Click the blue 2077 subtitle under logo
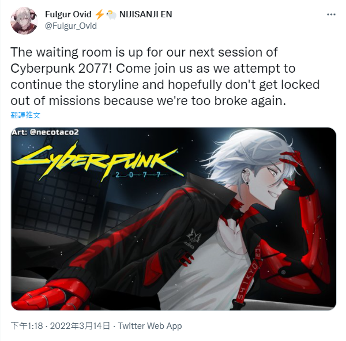The width and height of the screenshot is (346, 341). click(138, 175)
